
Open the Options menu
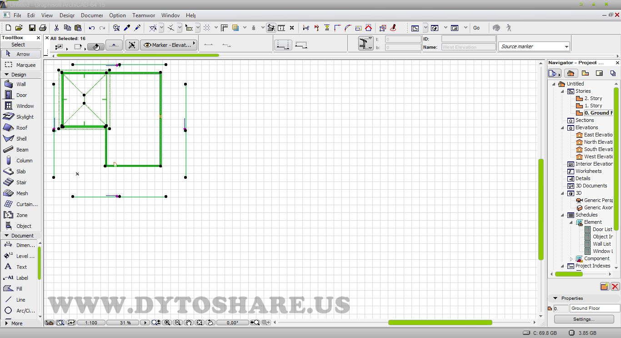click(117, 15)
